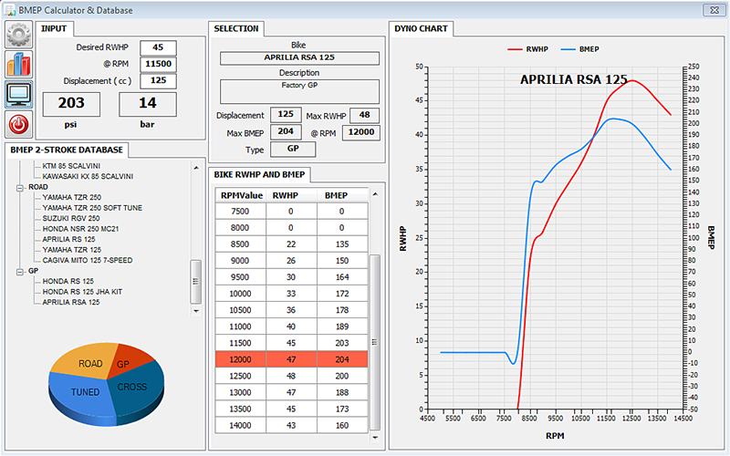The image size is (730, 456).
Task: Click the bar chart icon button
Action: 18,64
